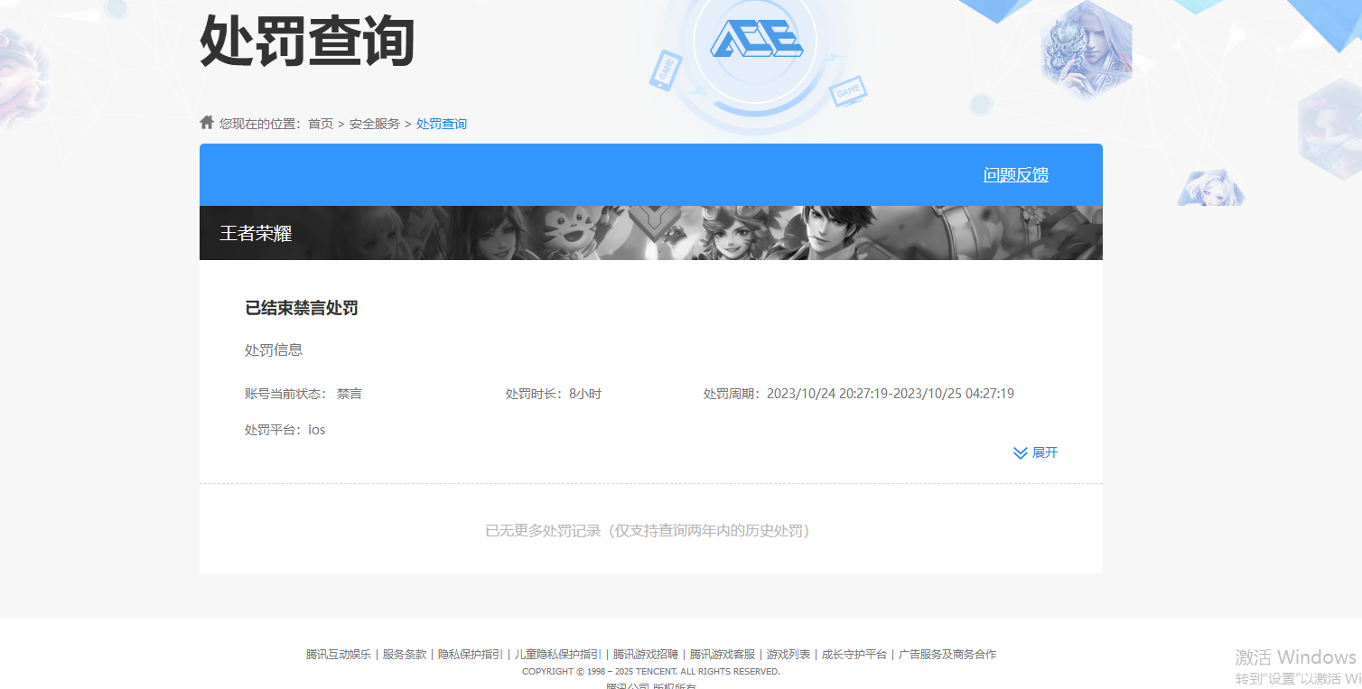This screenshot has width=1362, height=689.
Task: Open 成长守护平台 footer link
Action: 854,655
